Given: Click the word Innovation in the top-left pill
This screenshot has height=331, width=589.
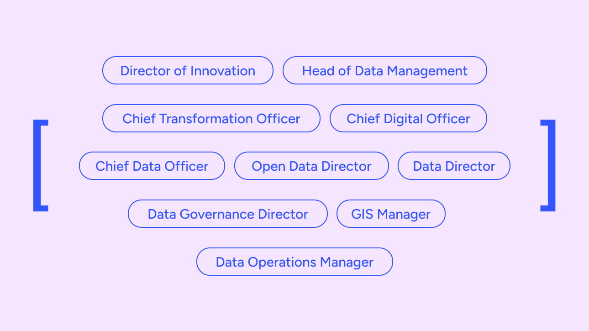Looking at the screenshot, I should pos(223,71).
